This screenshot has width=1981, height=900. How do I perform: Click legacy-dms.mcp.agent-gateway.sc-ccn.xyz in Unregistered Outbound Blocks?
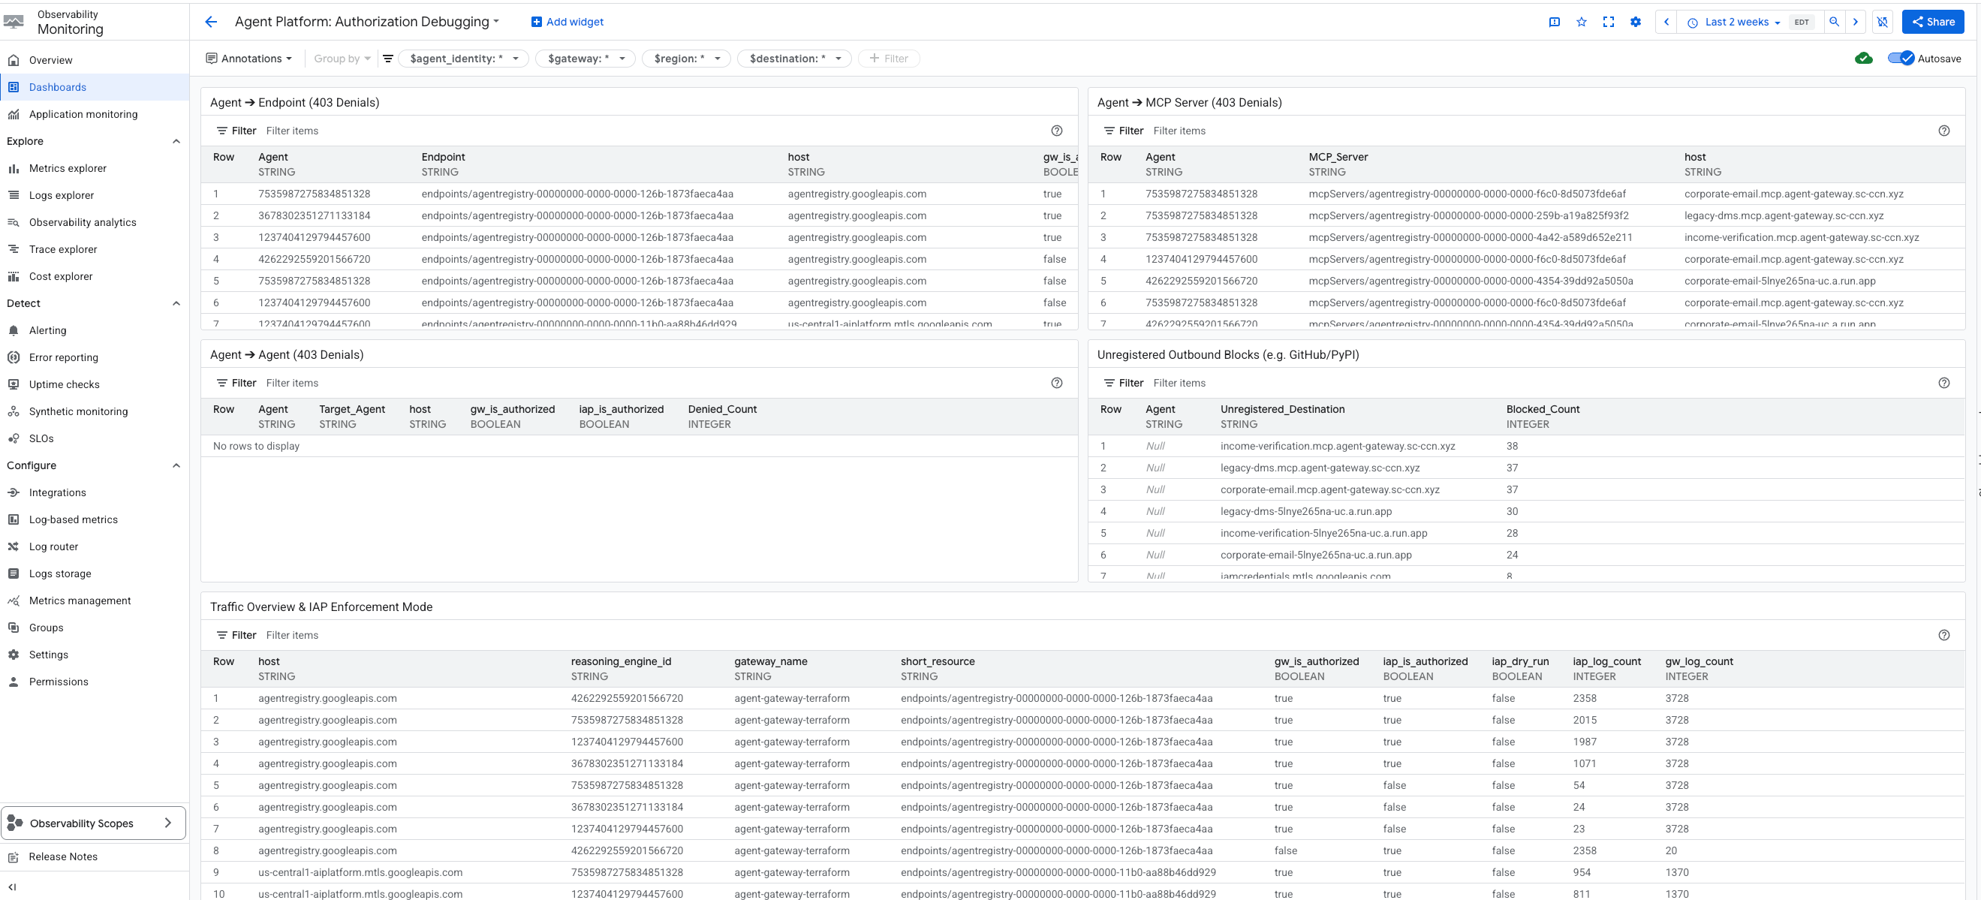coord(1320,468)
